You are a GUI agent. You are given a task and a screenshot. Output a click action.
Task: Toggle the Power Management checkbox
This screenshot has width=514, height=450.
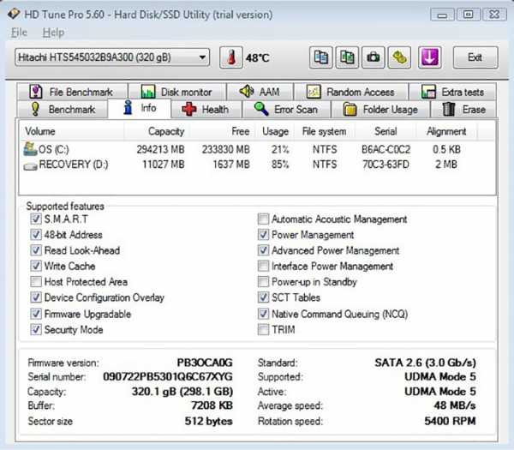[263, 235]
